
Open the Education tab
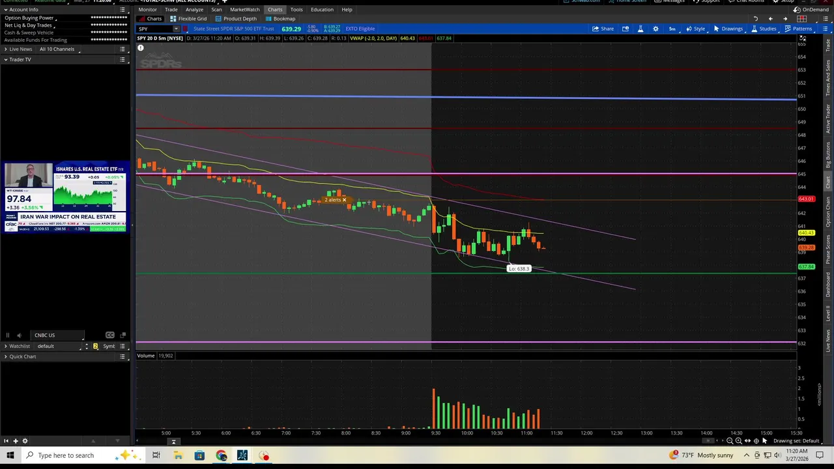(322, 10)
